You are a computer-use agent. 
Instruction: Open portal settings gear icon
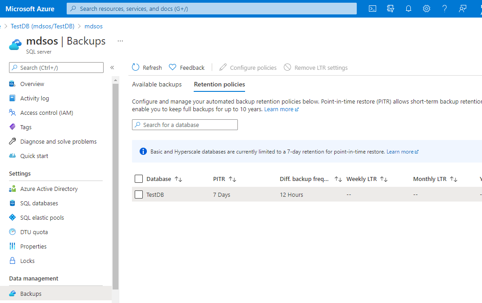pos(427,9)
